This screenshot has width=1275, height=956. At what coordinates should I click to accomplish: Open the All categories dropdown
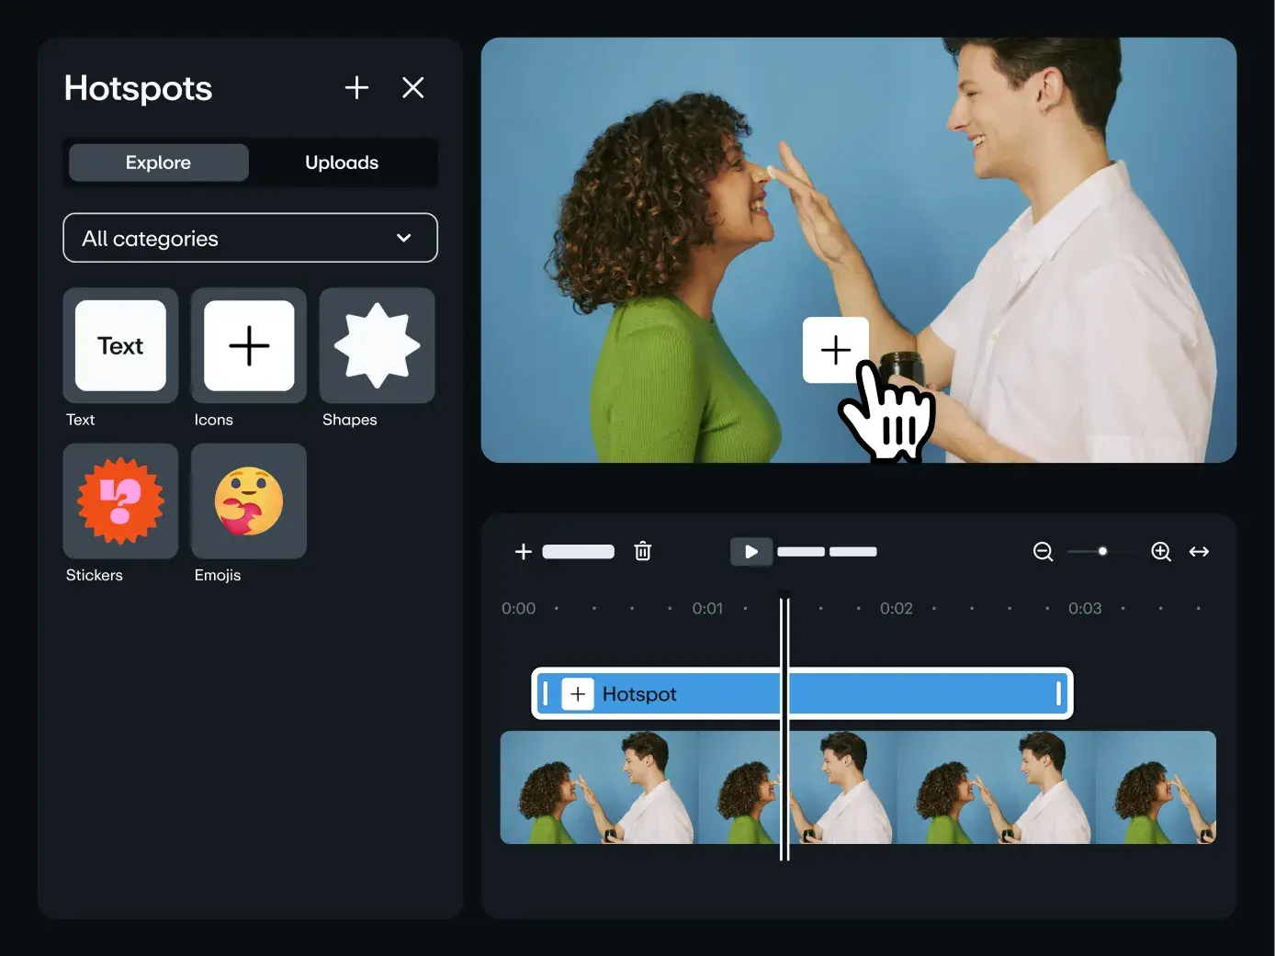point(250,238)
